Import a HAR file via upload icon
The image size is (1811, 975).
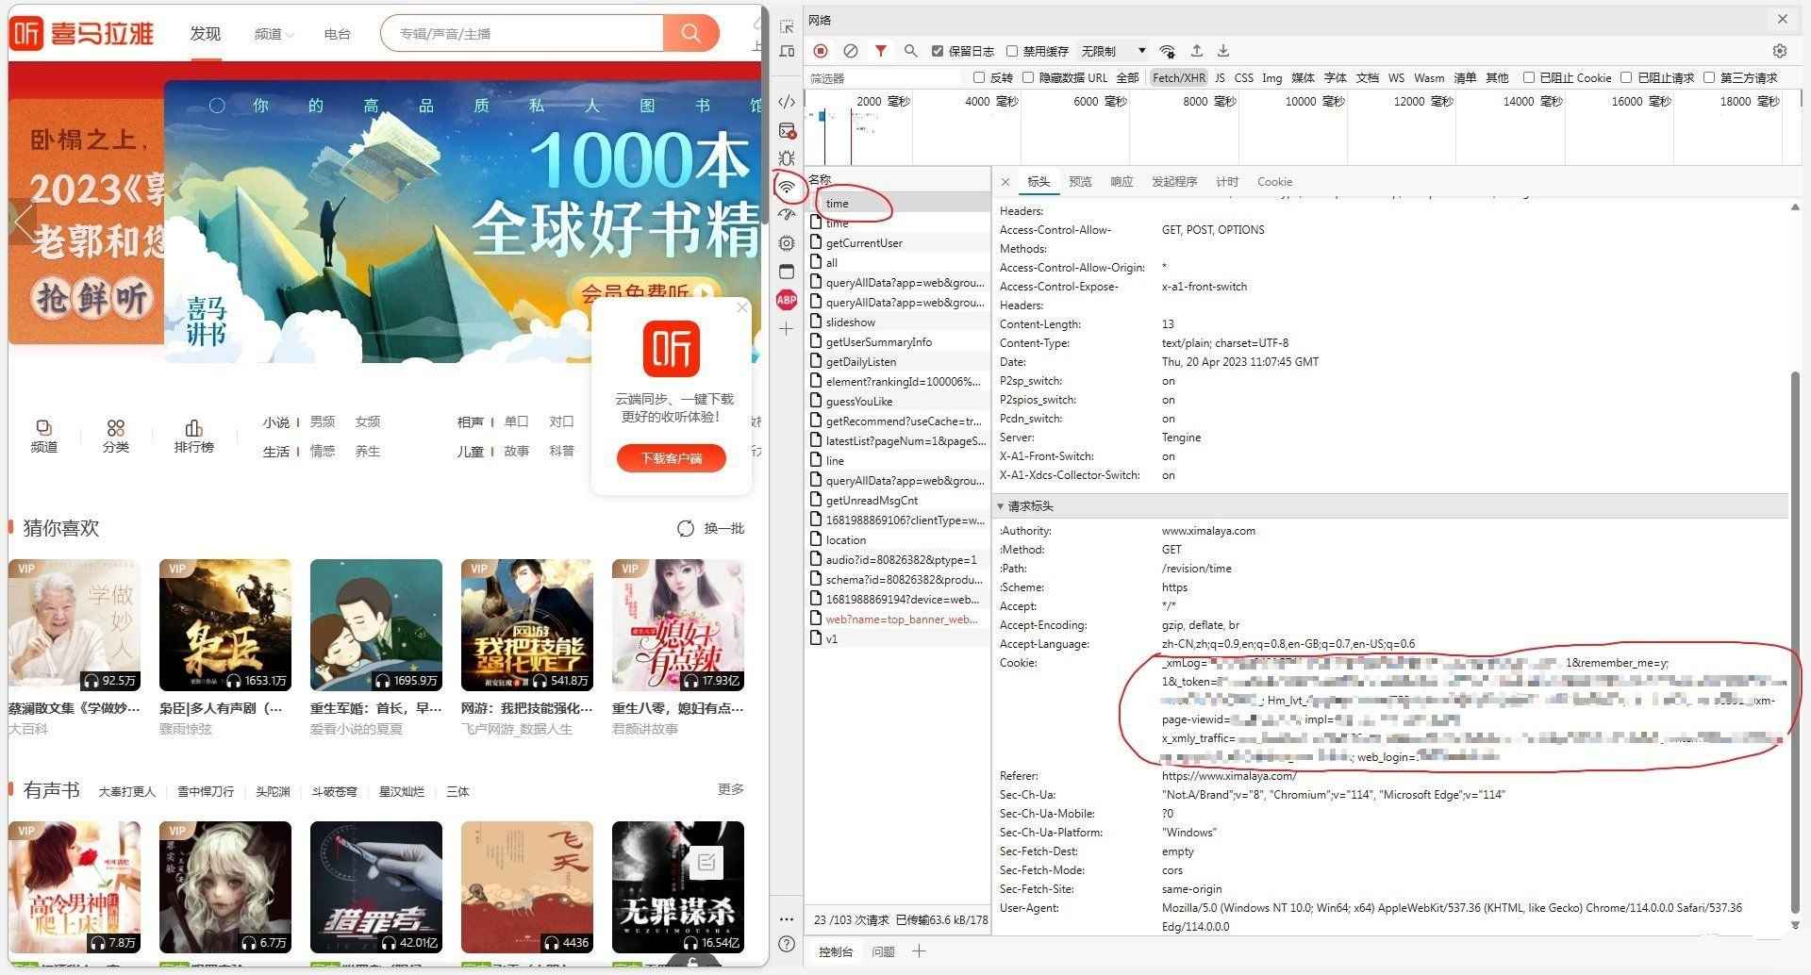coord(1196,51)
